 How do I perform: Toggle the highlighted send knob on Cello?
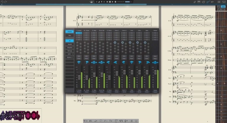pos(137,42)
